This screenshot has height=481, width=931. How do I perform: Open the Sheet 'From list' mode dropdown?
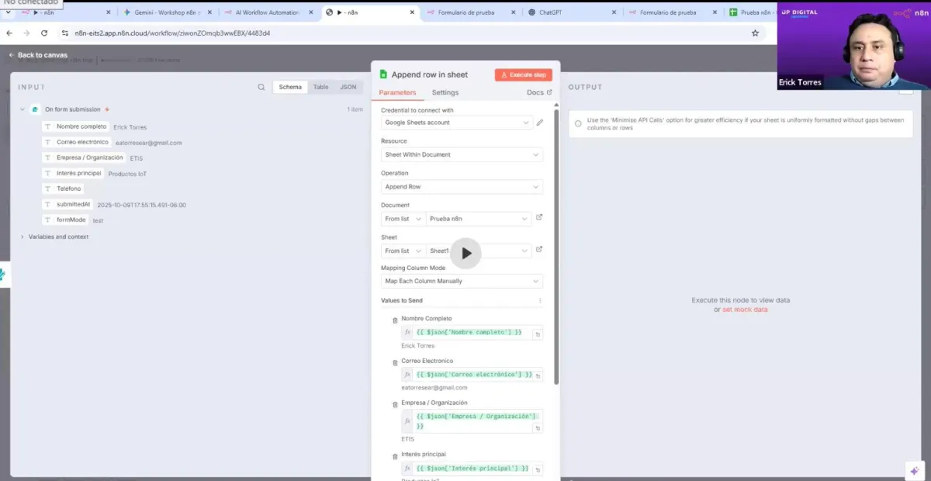[x=403, y=251]
